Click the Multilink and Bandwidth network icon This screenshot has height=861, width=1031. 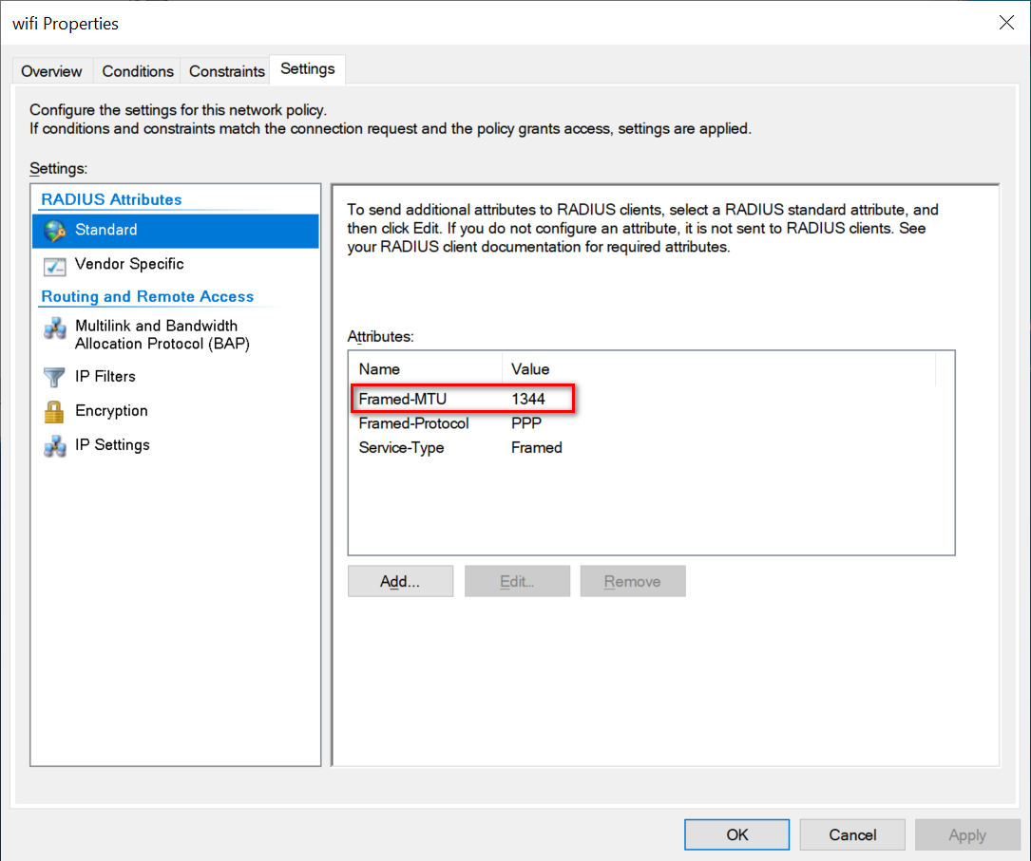(x=55, y=329)
